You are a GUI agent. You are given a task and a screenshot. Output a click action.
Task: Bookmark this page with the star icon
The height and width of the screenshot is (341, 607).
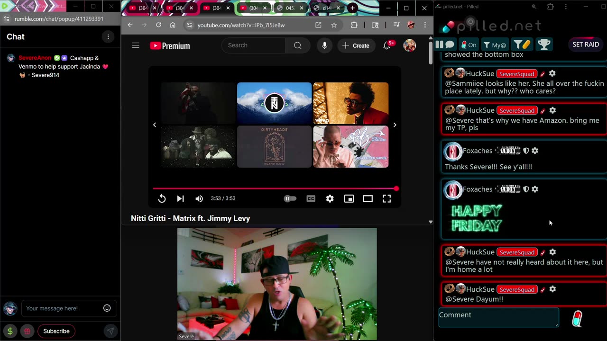click(x=334, y=25)
